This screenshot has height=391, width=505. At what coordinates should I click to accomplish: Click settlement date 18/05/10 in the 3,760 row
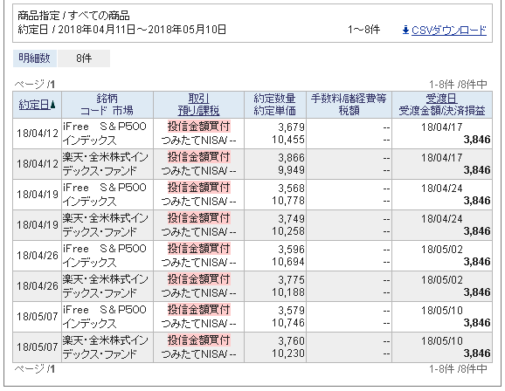coord(441,341)
